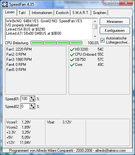This screenshot has height=155, width=135.
Task: Select the Fan5: 0 RPM reading
Action: click(16, 70)
